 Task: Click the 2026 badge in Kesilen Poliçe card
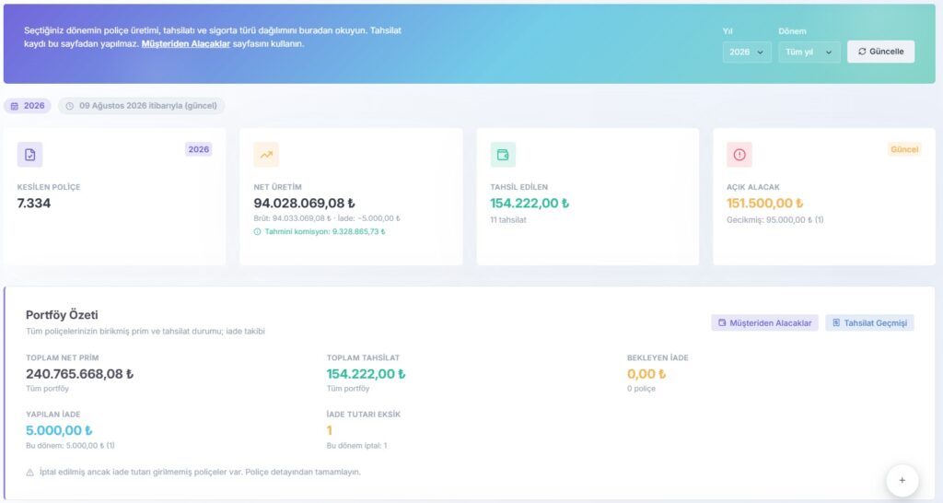pos(199,149)
